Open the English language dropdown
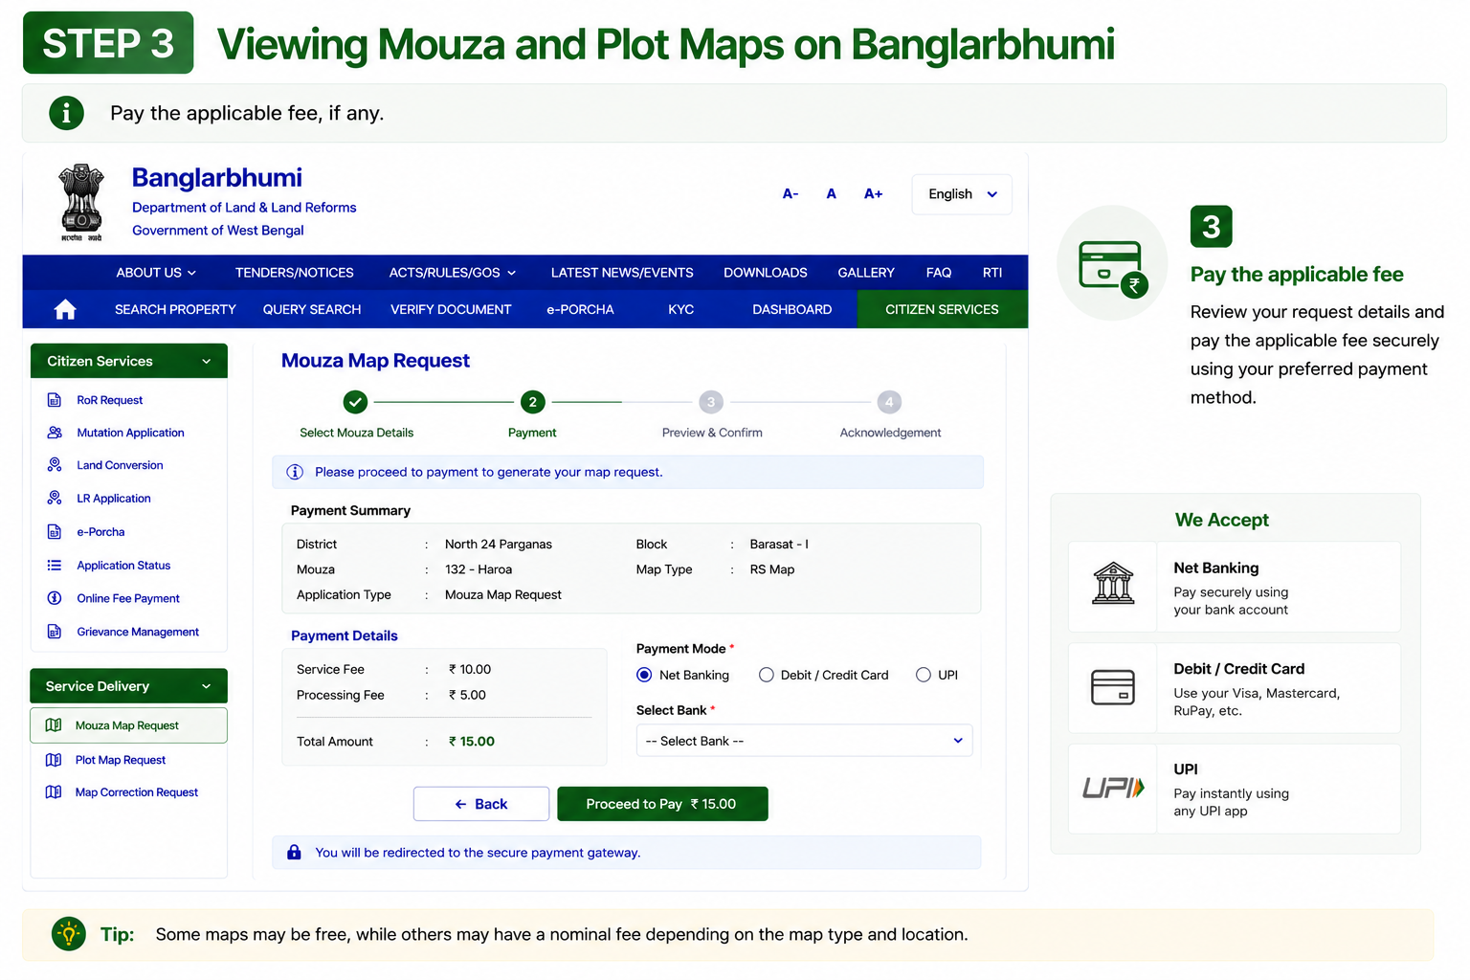Screen dimensions: 1470x980 pos(962,194)
